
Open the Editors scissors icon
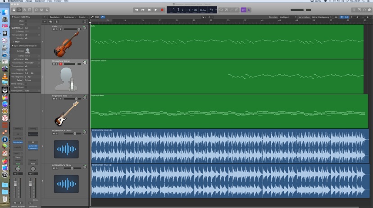click(x=47, y=10)
